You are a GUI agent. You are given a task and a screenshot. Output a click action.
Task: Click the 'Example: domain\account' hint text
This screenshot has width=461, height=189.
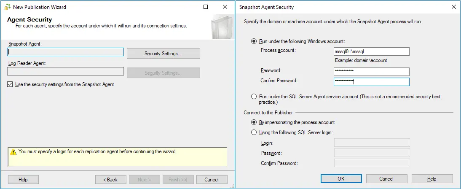pyautogui.click(x=361, y=60)
